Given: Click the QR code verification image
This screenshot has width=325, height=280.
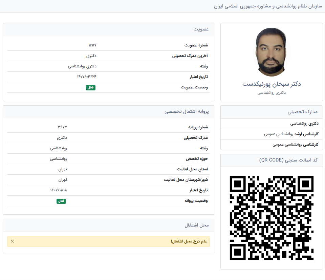Looking at the screenshot, I should [x=272, y=218].
